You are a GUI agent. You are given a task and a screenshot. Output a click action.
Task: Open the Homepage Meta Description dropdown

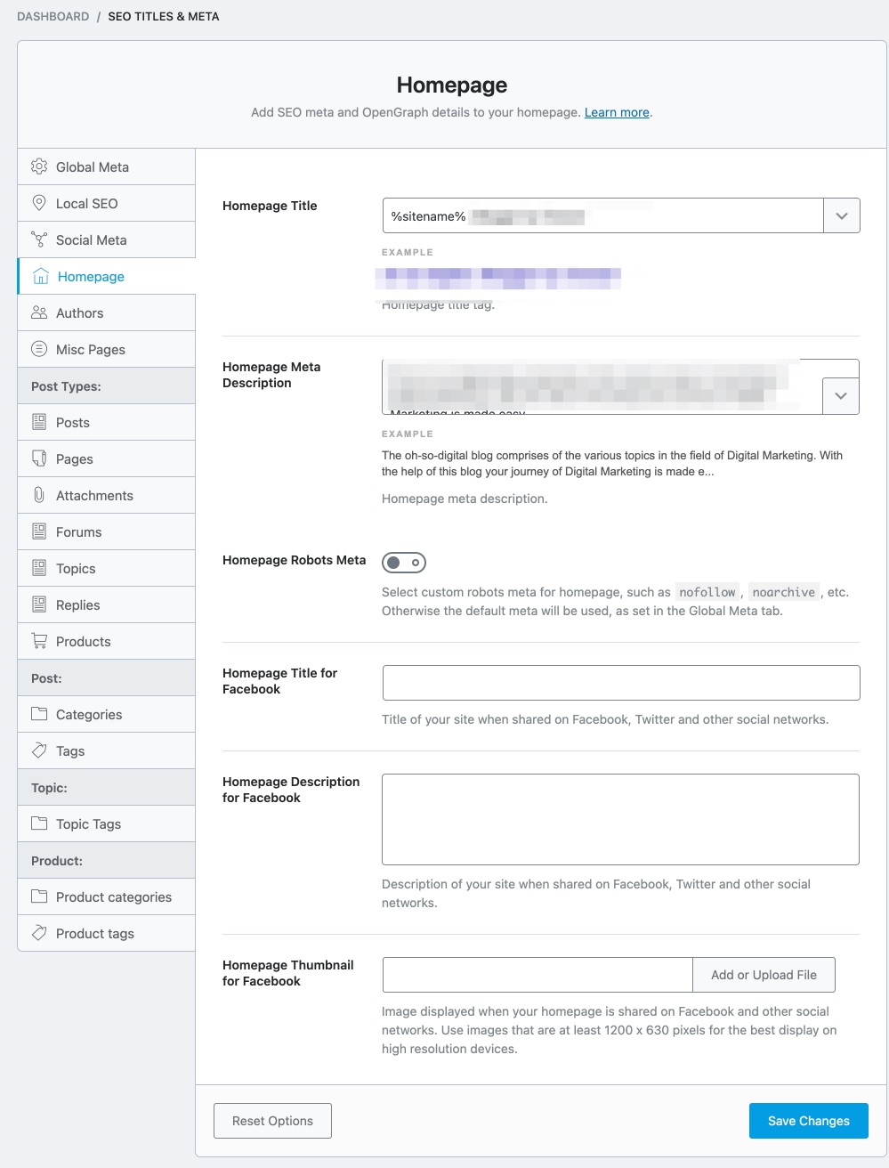(x=840, y=395)
